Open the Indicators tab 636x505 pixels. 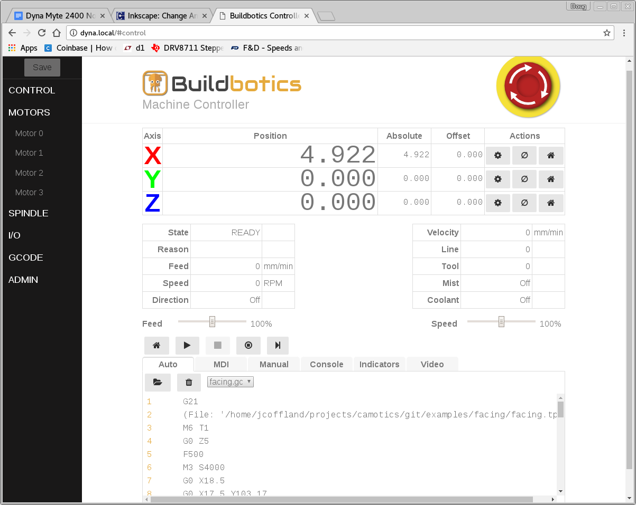379,364
